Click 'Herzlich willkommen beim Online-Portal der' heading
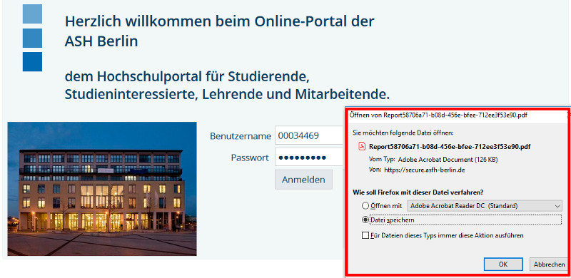 pyautogui.click(x=220, y=21)
